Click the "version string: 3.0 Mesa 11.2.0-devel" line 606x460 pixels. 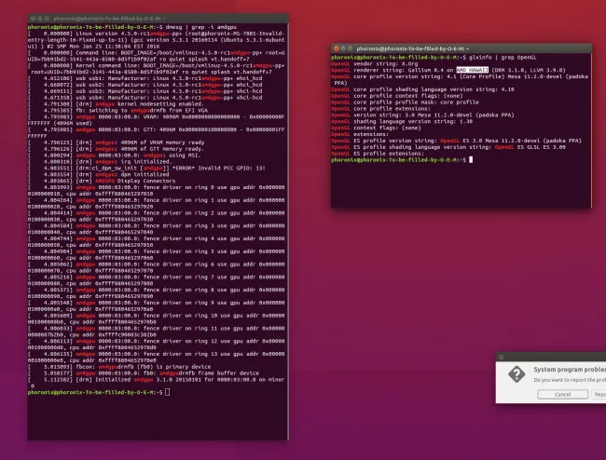click(x=422, y=115)
